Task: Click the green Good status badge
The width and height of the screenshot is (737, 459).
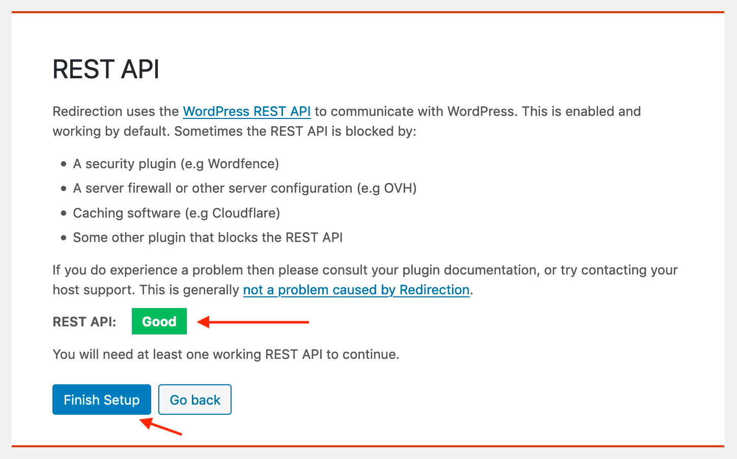Action: point(159,321)
